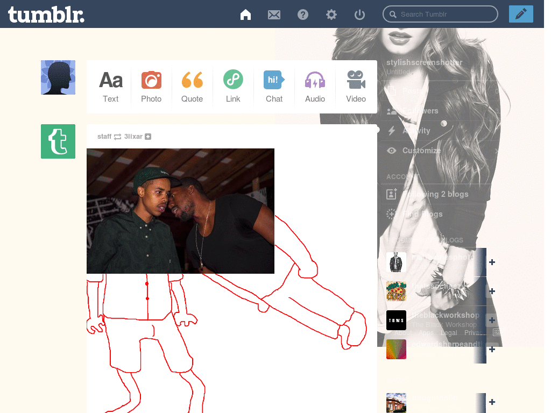Click your silhouette avatar

point(58,77)
